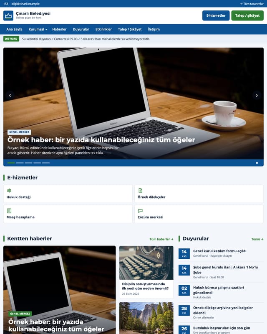Go to previous slide with left arrow

coord(10,96)
